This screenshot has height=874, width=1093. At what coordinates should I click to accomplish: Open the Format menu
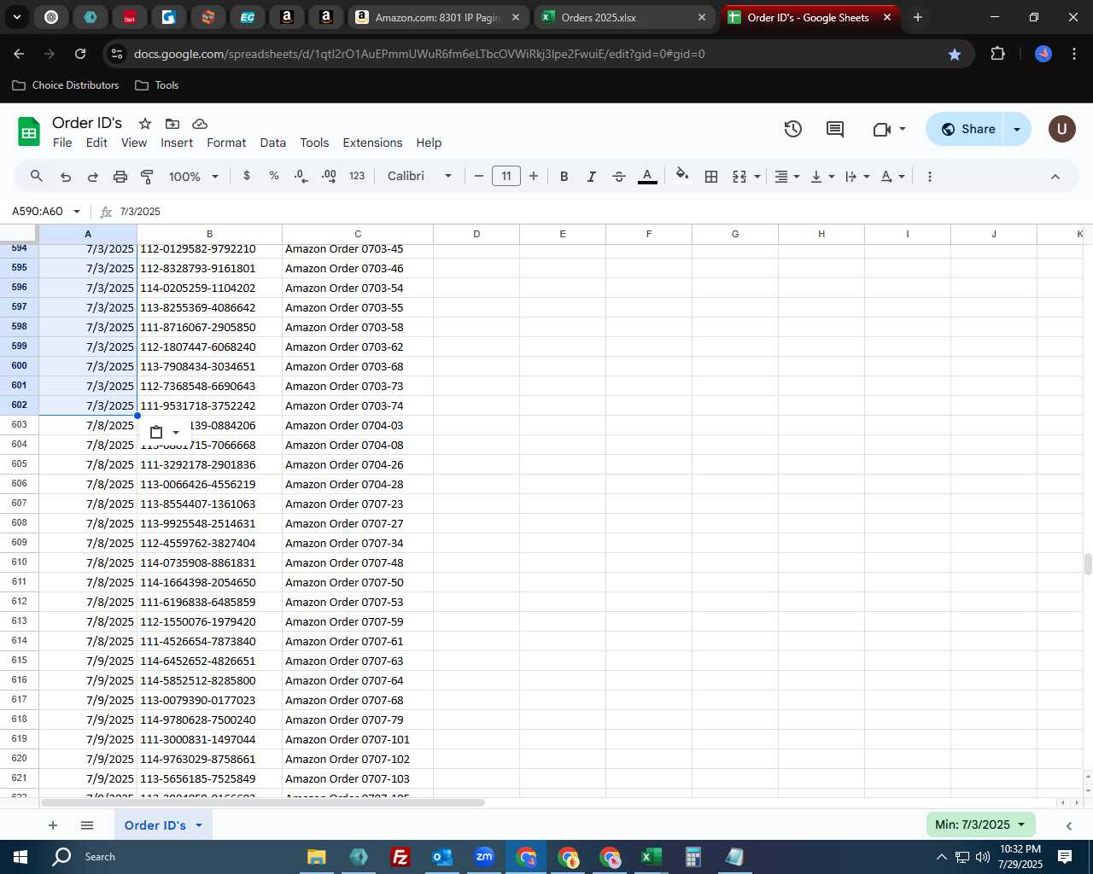(226, 143)
